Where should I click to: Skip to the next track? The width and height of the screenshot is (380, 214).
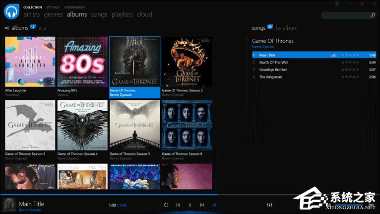click(x=202, y=205)
